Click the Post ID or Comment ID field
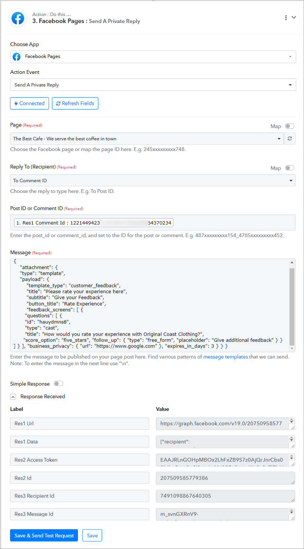 (153, 222)
